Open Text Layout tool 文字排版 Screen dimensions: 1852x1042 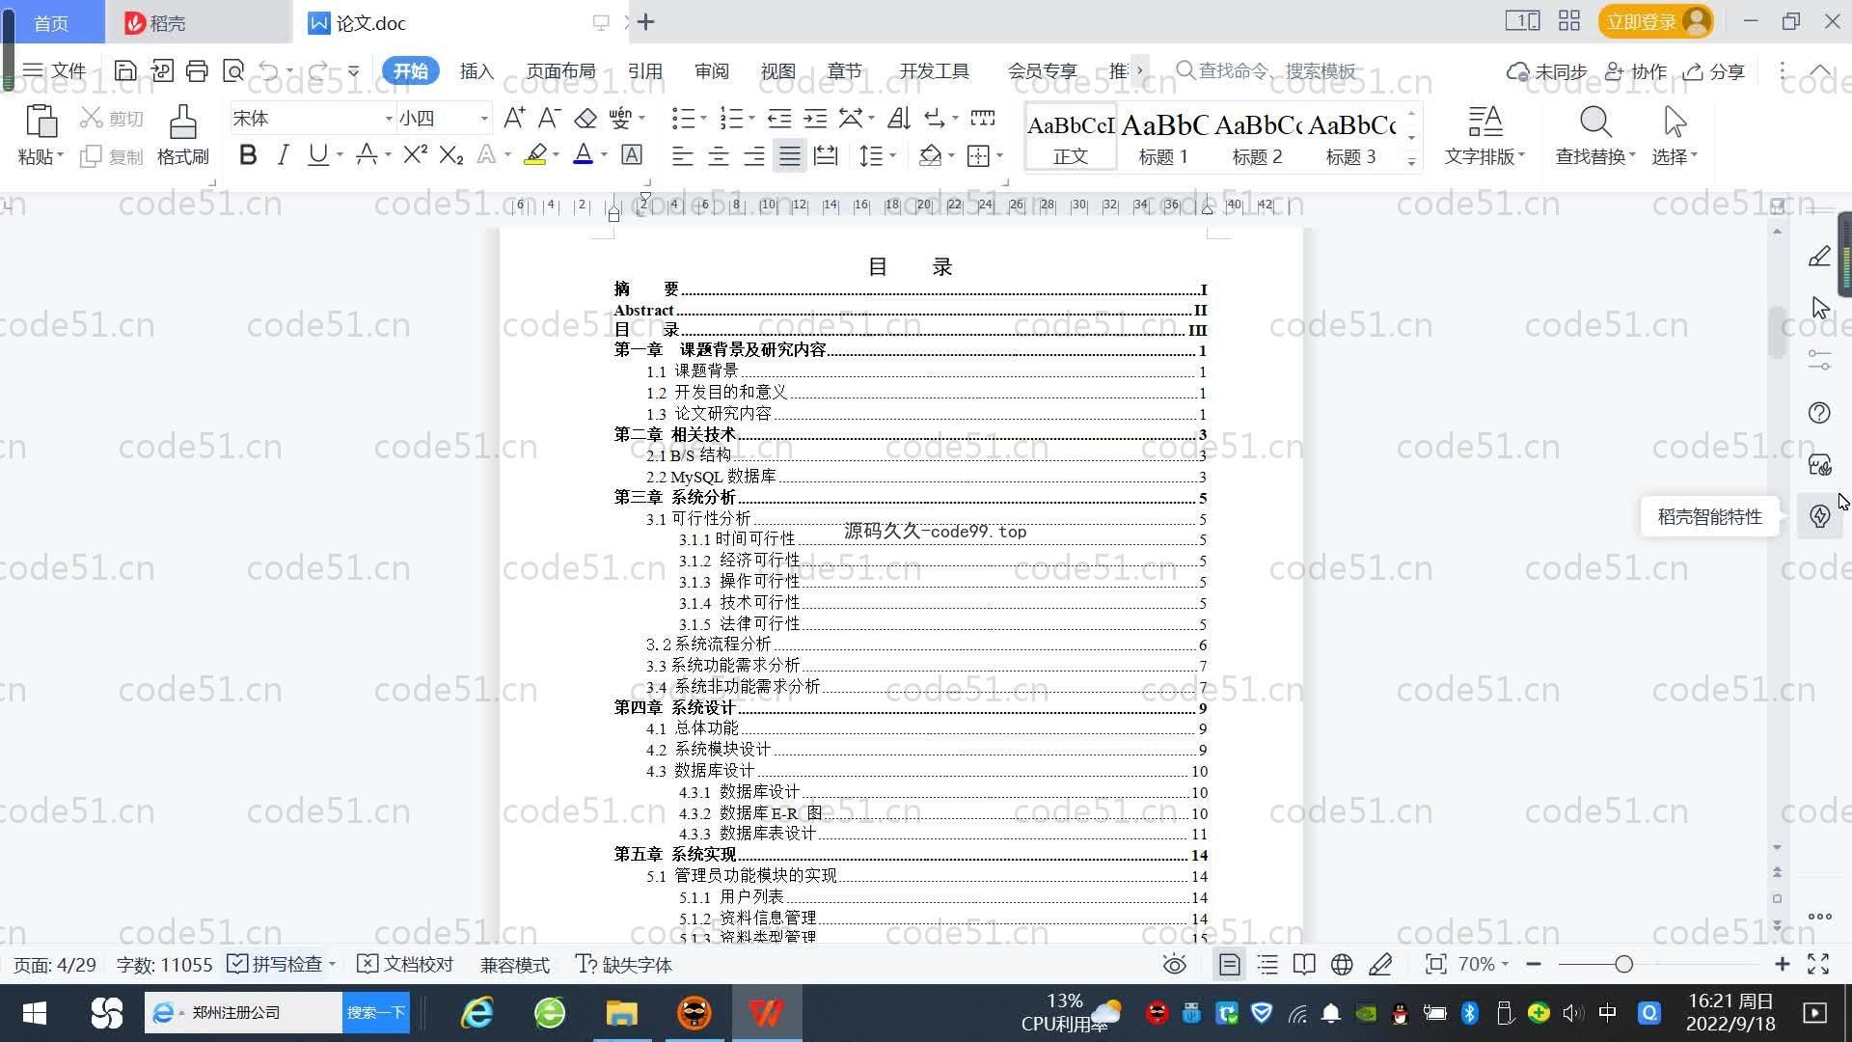point(1484,135)
